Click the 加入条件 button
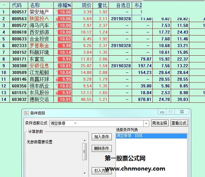The width and height of the screenshot is (205, 177). [102, 137]
